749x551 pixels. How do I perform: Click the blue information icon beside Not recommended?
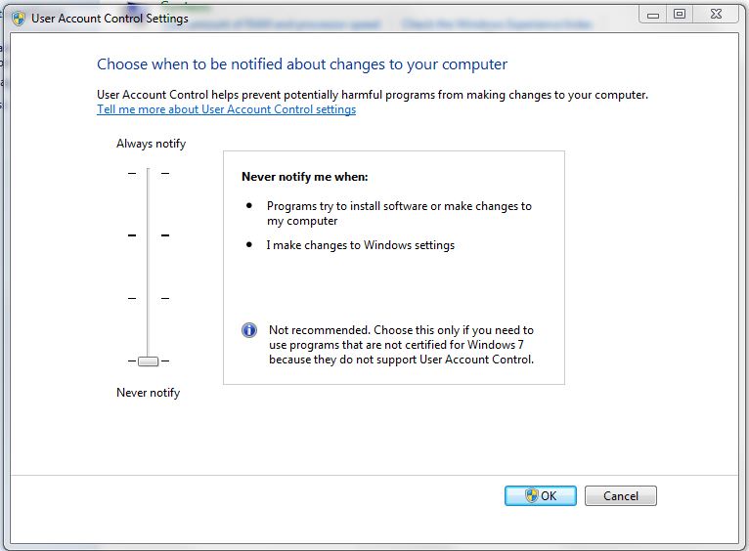tap(249, 329)
